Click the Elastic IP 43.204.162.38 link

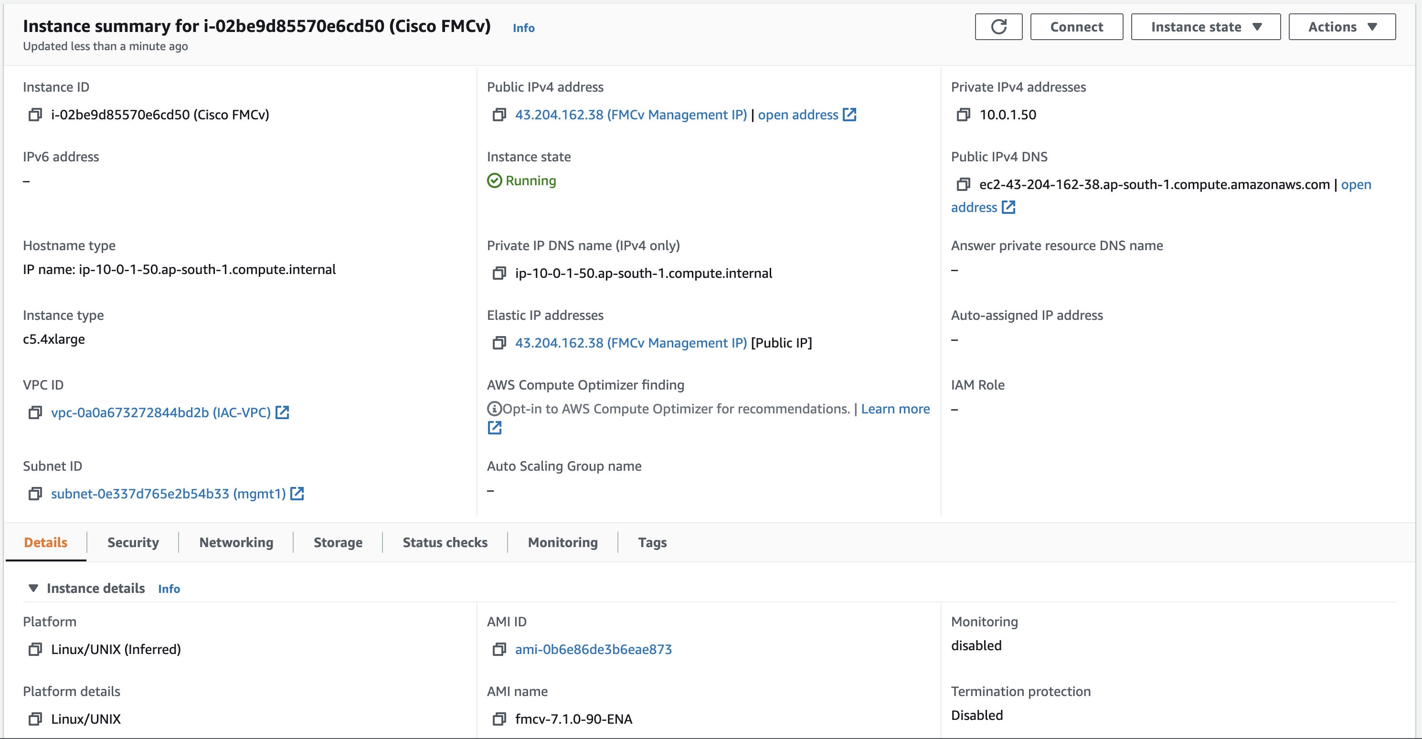[x=631, y=343]
